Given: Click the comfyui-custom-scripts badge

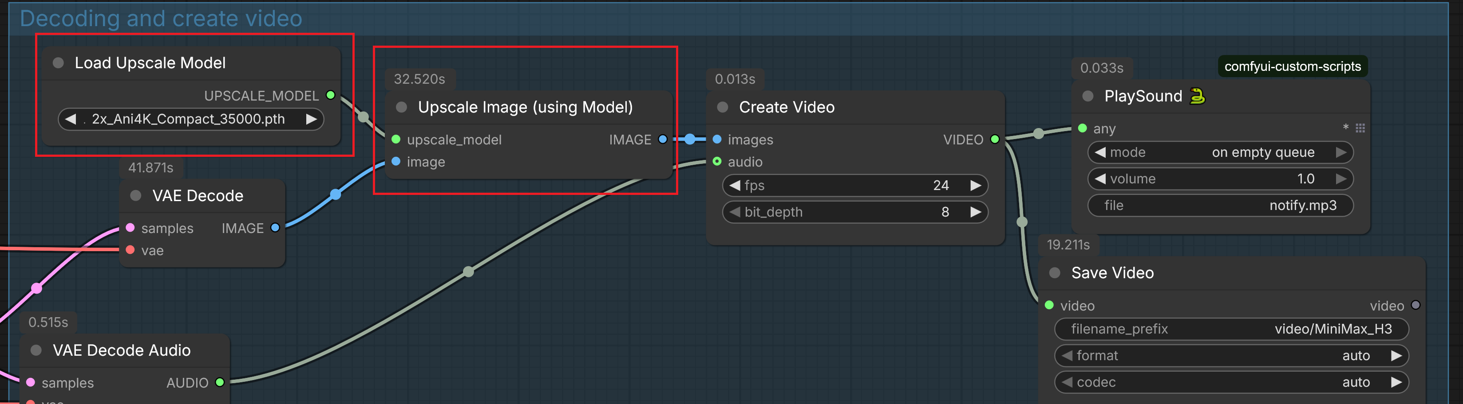Looking at the screenshot, I should click(x=1293, y=67).
